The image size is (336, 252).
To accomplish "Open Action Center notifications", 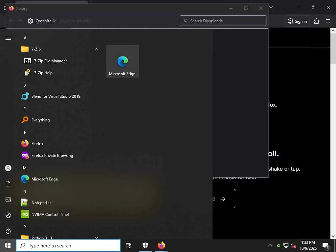I will pyautogui.click(x=326, y=245).
